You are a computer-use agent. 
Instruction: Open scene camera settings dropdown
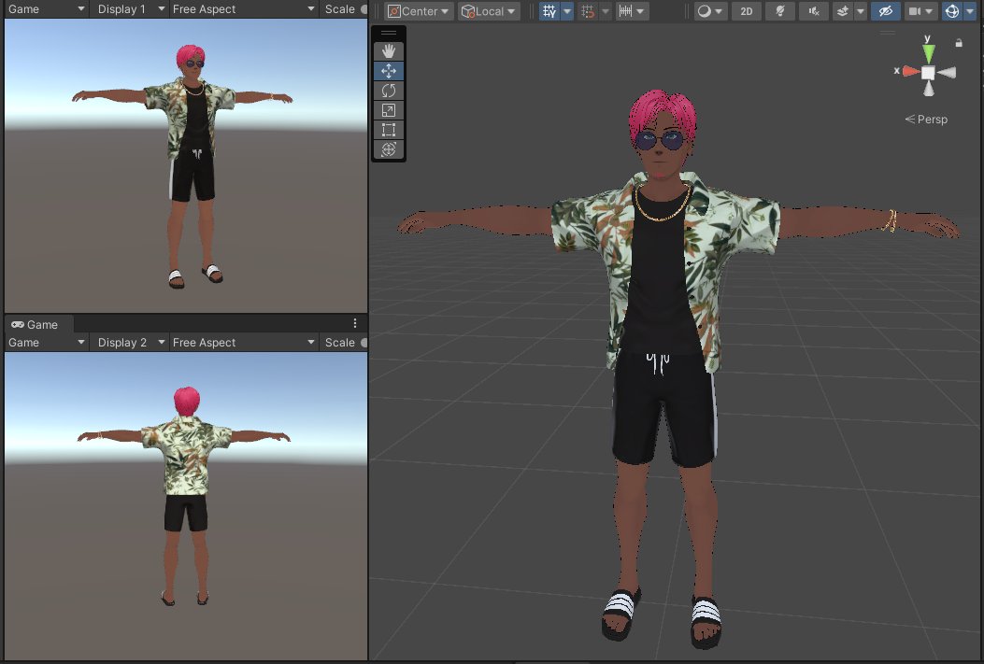920,11
